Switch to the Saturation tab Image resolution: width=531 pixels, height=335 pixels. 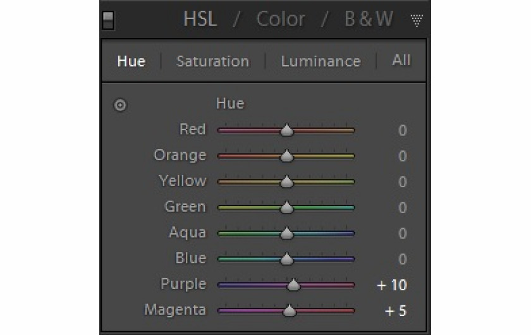(212, 61)
